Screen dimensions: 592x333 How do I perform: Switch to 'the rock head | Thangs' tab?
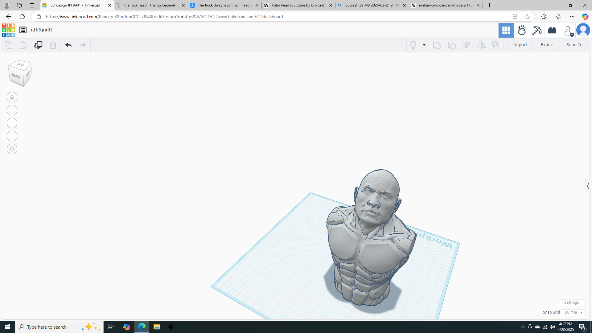(x=151, y=5)
